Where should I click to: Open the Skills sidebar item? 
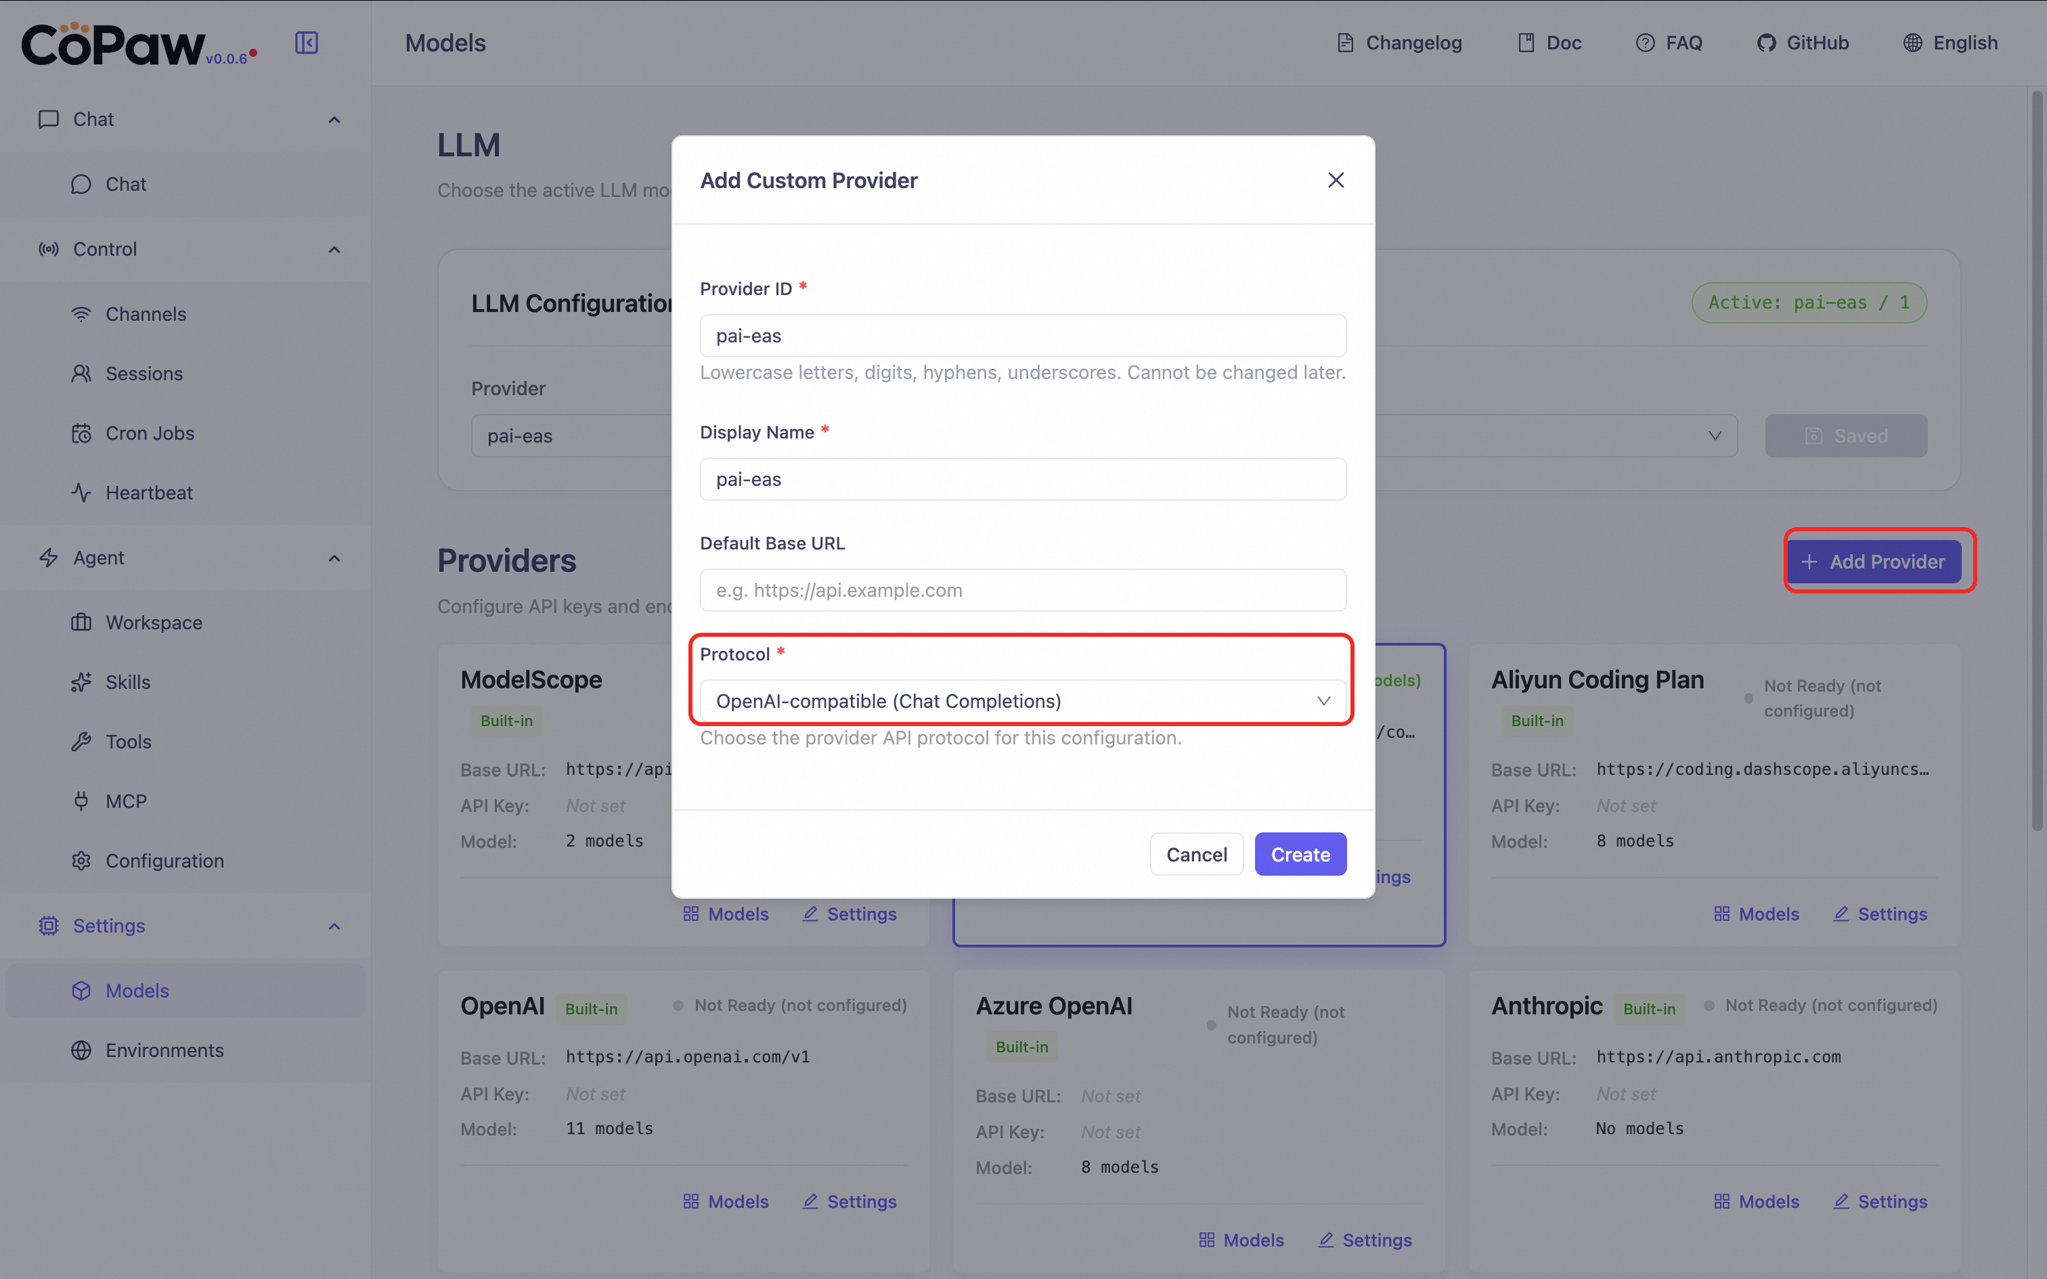(x=128, y=682)
